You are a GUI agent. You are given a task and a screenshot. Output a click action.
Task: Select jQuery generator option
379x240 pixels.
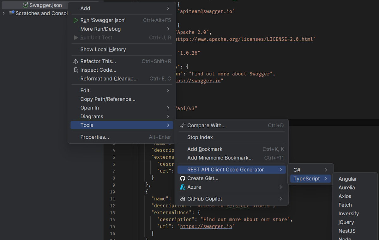tap(346, 222)
